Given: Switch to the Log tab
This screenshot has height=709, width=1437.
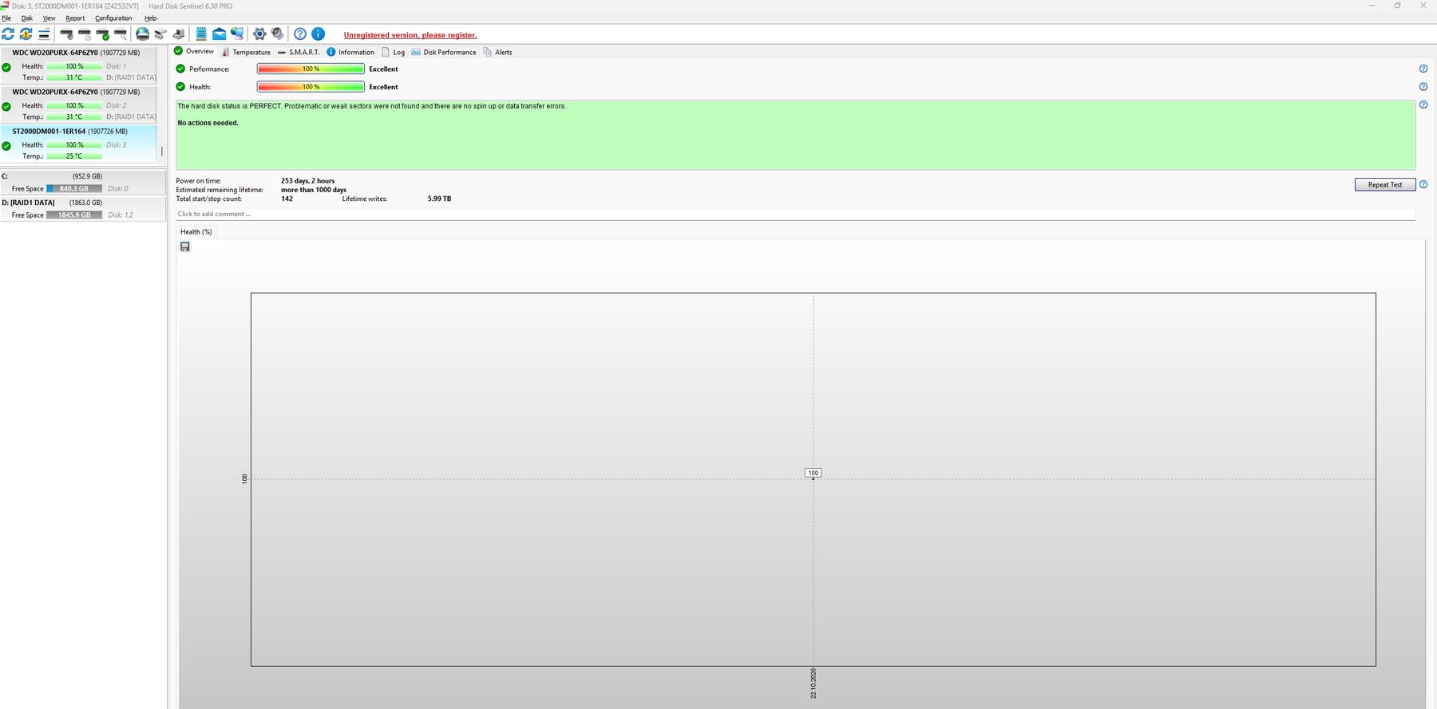Looking at the screenshot, I should click(x=393, y=53).
